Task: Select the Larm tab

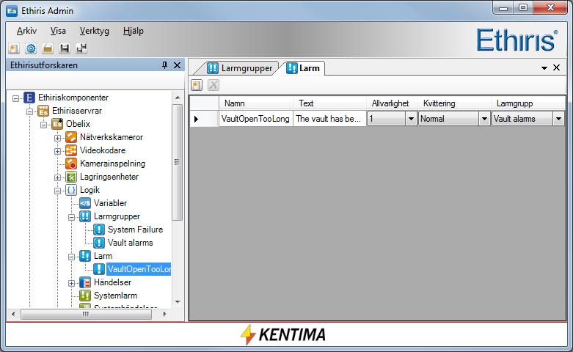Action: (x=302, y=68)
